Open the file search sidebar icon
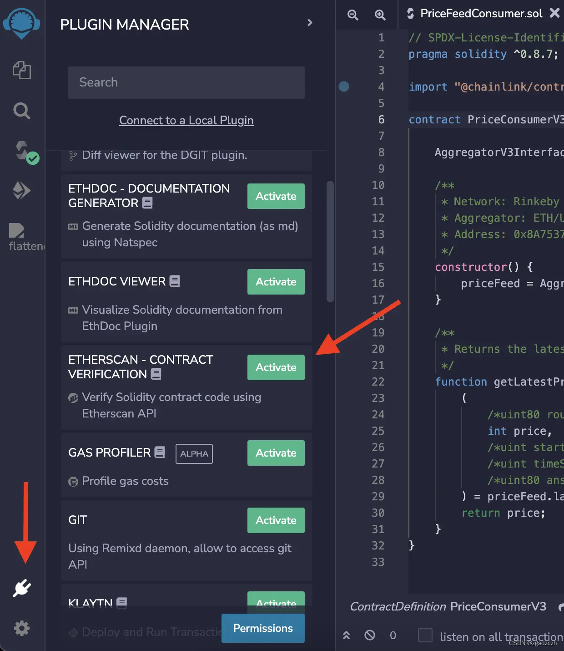This screenshot has height=651, width=564. [x=22, y=111]
